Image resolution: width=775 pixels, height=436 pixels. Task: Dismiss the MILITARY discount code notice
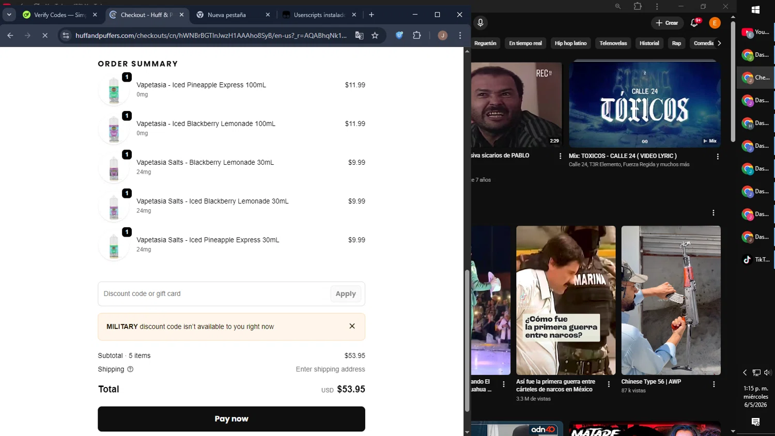pos(352,326)
